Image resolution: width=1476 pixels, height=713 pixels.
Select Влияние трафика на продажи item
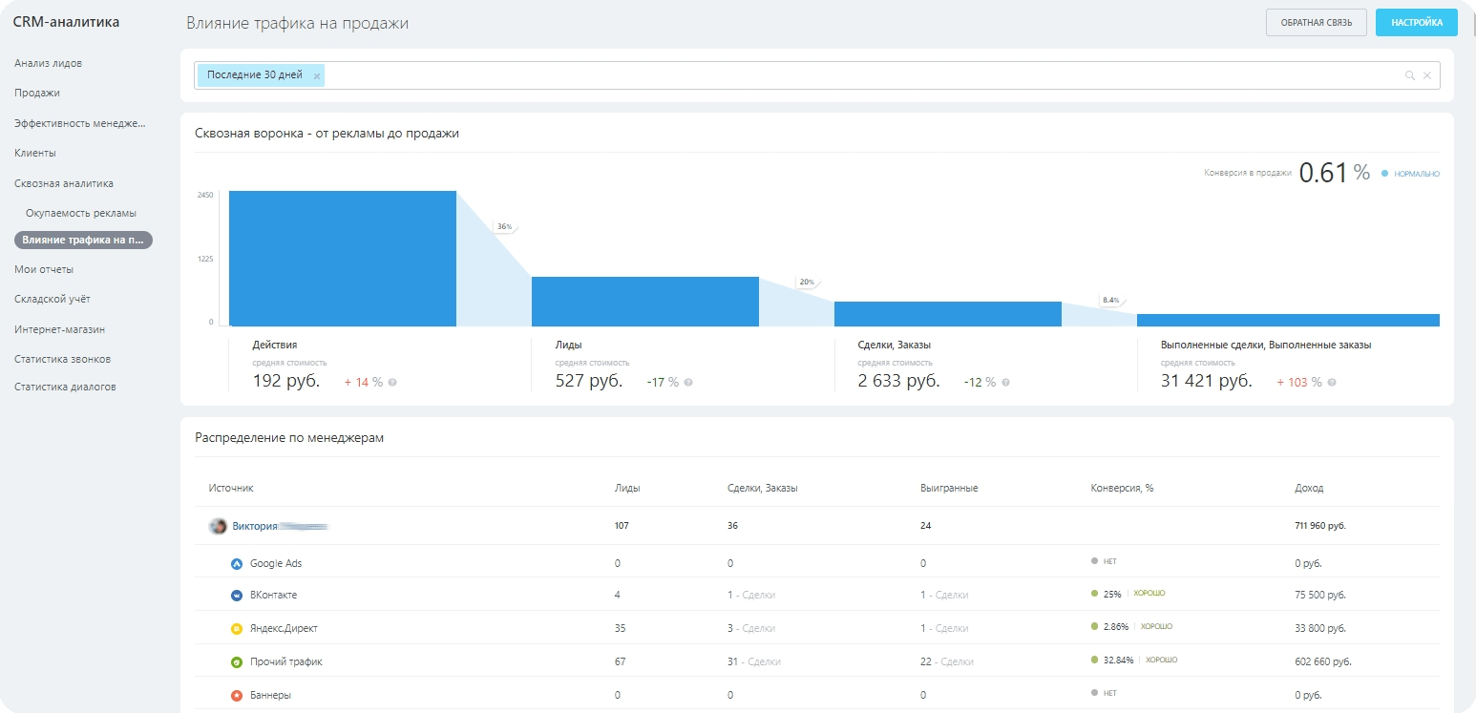pos(83,241)
